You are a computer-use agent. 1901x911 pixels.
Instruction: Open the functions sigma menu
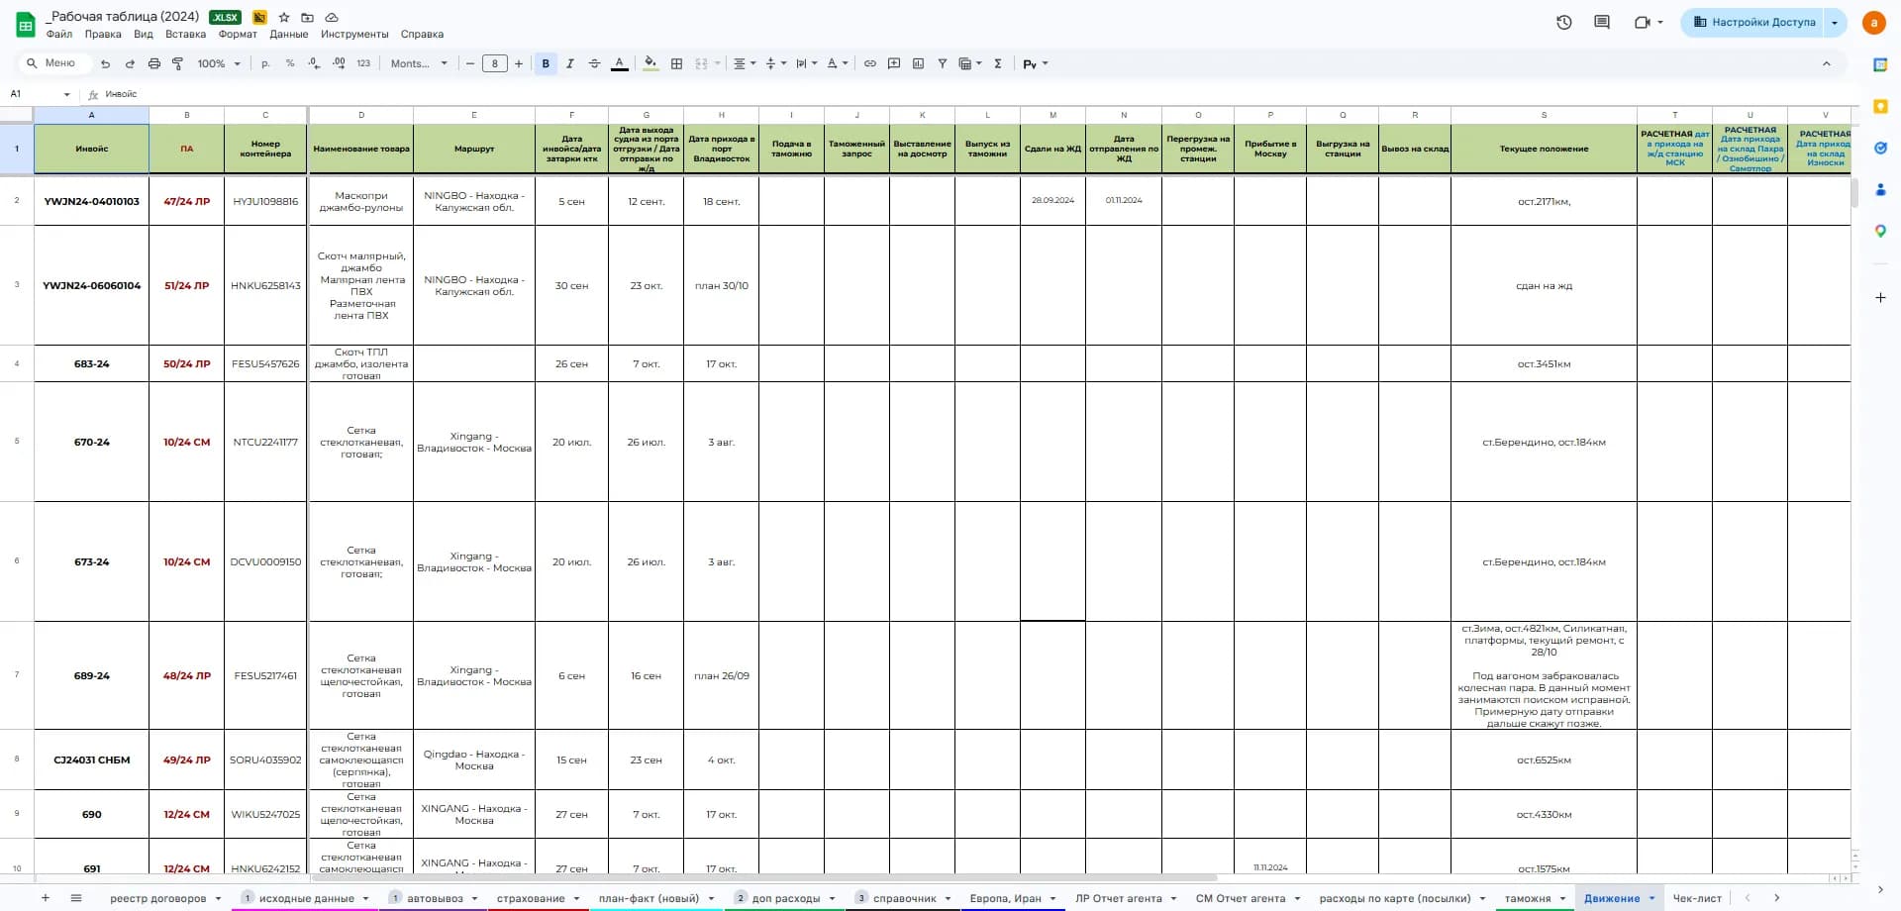998,63
